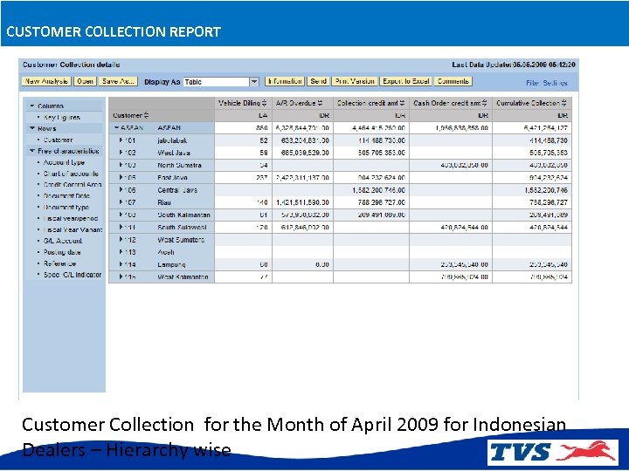Screen dimensions: 629x471
Task: Sort by Cumulative Collection icon
Action: click(x=564, y=103)
